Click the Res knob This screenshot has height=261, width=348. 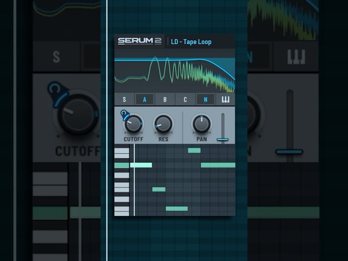point(163,123)
